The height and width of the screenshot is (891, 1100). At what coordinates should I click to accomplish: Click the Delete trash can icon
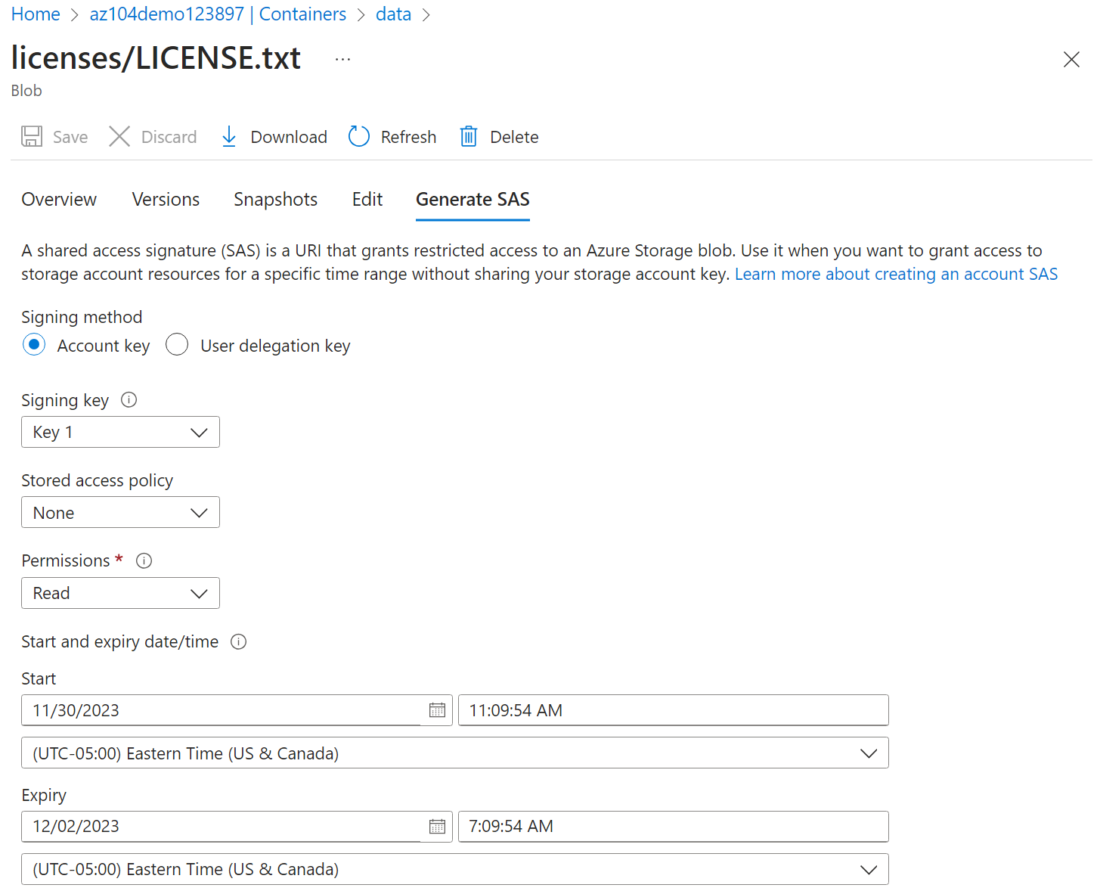(x=469, y=137)
